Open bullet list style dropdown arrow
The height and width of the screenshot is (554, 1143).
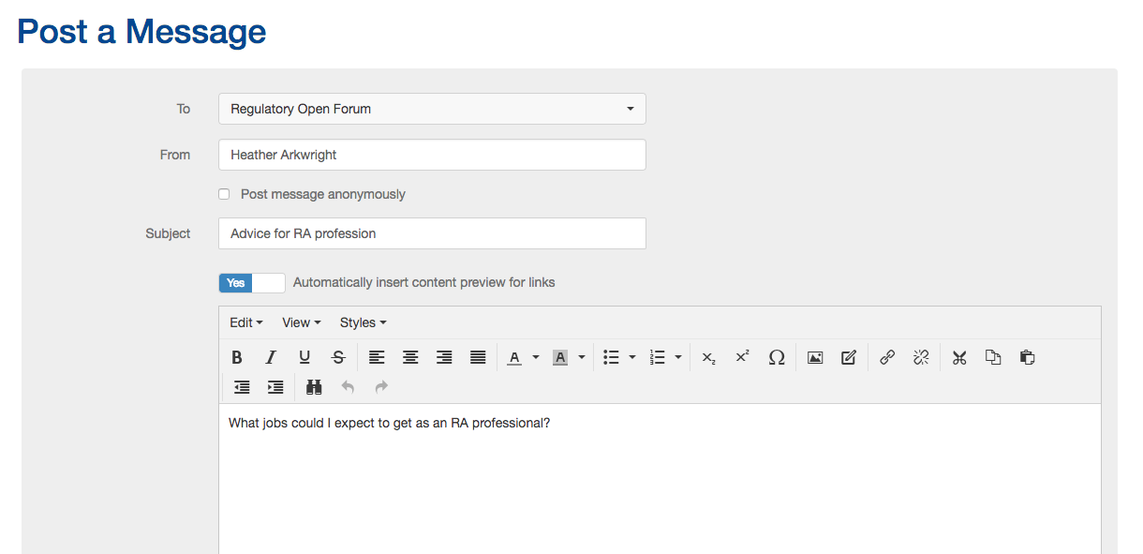(632, 357)
